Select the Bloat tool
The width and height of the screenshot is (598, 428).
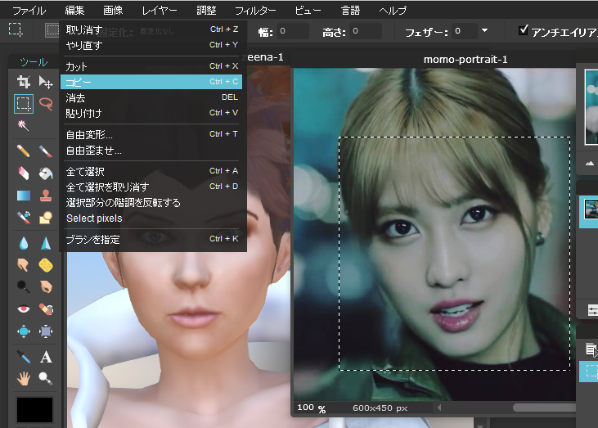[x=24, y=331]
